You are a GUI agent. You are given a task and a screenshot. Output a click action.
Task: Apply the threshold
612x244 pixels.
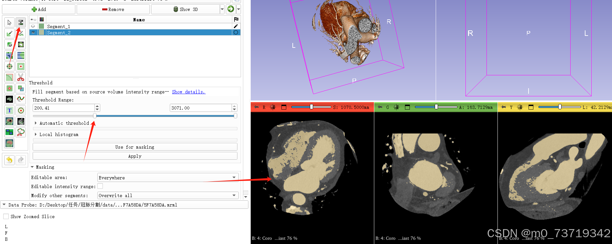click(135, 156)
